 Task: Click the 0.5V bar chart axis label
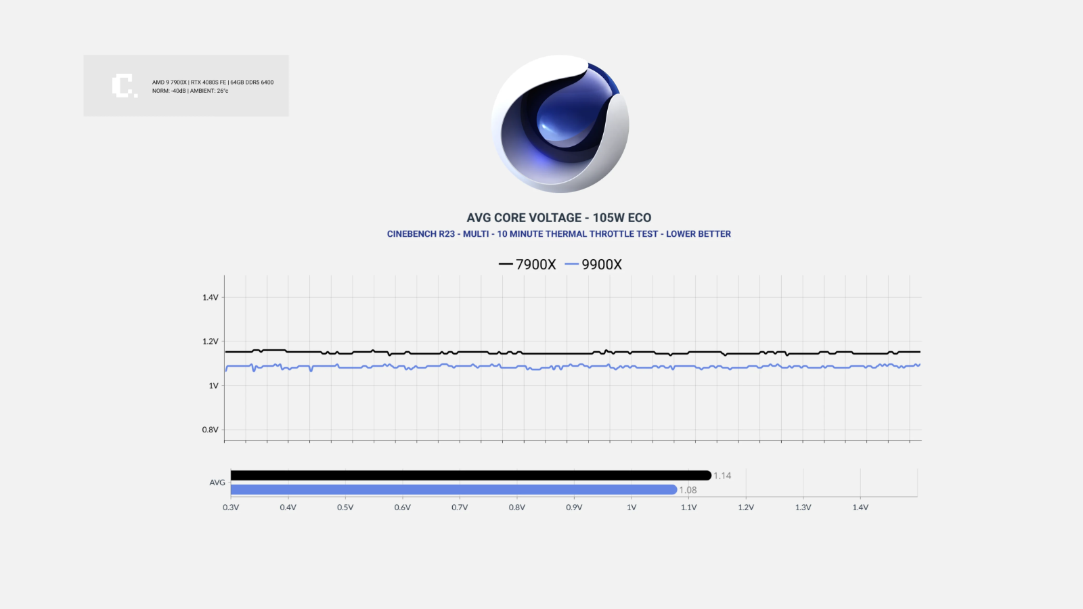345,507
